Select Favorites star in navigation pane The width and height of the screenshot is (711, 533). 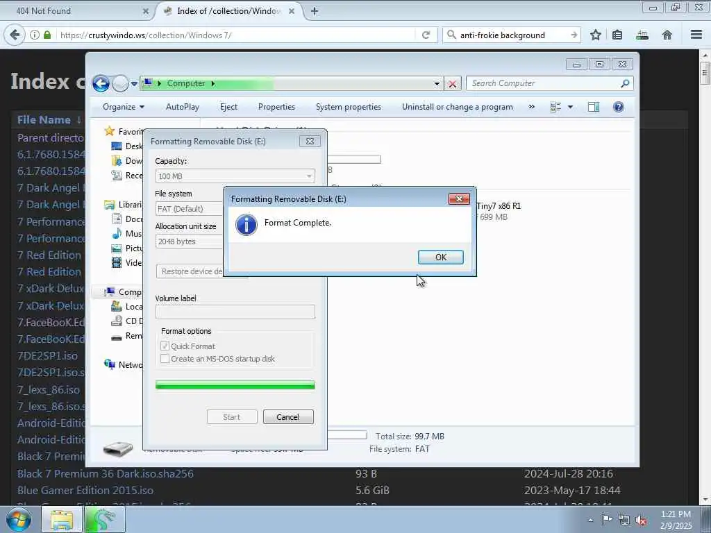[x=109, y=131]
